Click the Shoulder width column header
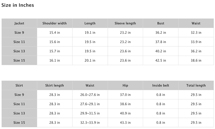The height and width of the screenshot is (129, 215). (x=55, y=23)
